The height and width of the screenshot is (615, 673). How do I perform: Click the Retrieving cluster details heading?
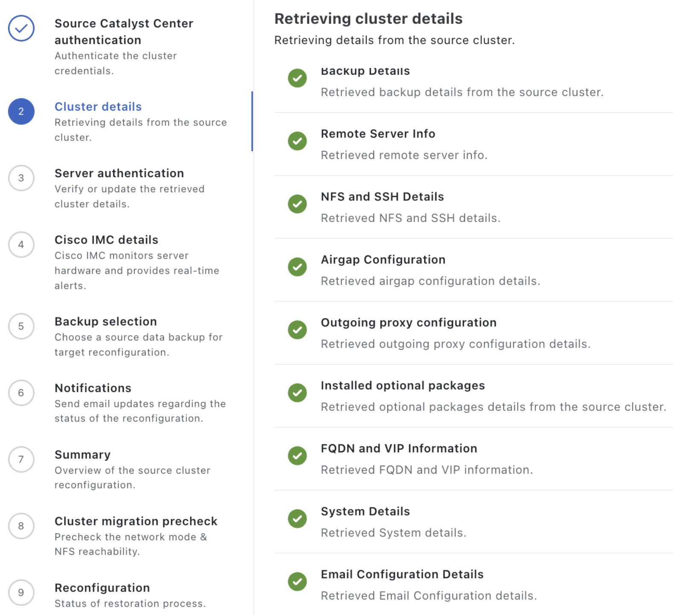(x=368, y=19)
